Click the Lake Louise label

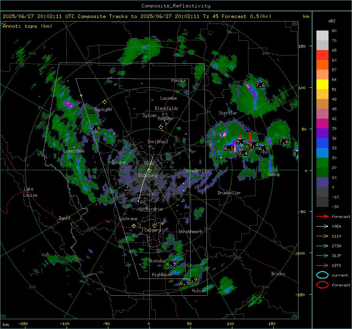(30, 192)
